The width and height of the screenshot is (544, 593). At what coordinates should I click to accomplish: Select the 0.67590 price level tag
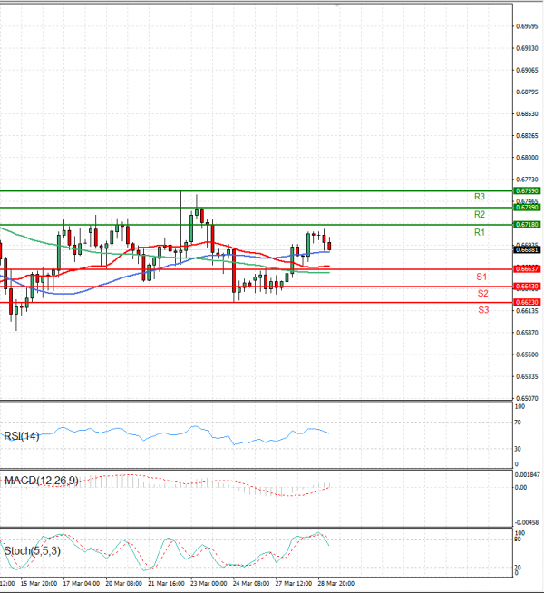tap(527, 191)
